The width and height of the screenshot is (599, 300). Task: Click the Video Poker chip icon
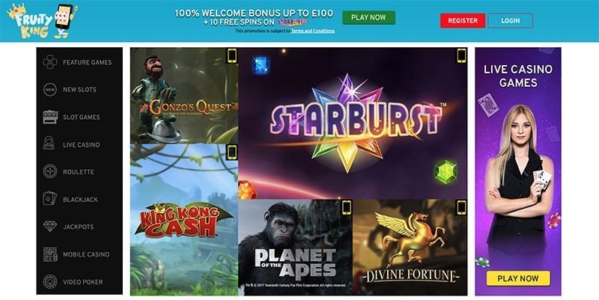50,282
